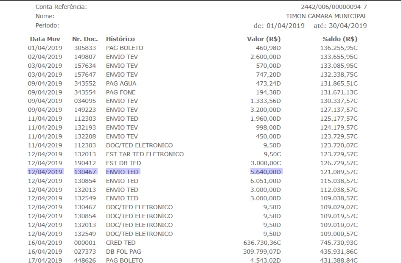This screenshot has width=401, height=263.
Task: Click the Conta Referência label
Action: (61, 7)
